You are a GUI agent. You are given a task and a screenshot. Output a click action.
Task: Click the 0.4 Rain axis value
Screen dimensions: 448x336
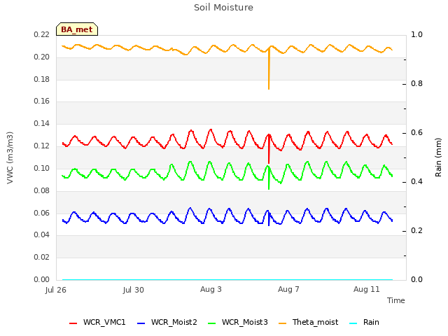tap(416, 182)
